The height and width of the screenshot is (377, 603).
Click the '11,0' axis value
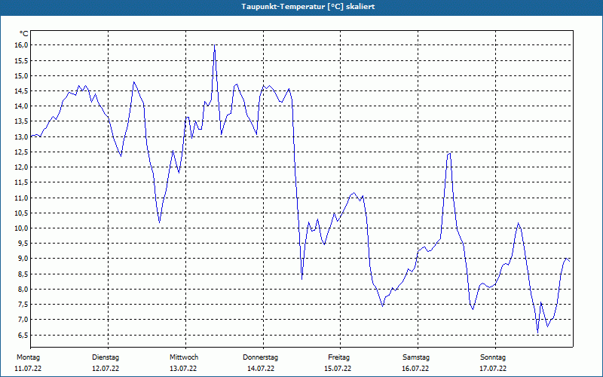[x=22, y=198]
